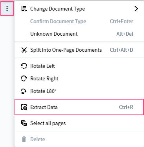
Task: Click the Ctrl+R shortcut label
Action: 126,107
